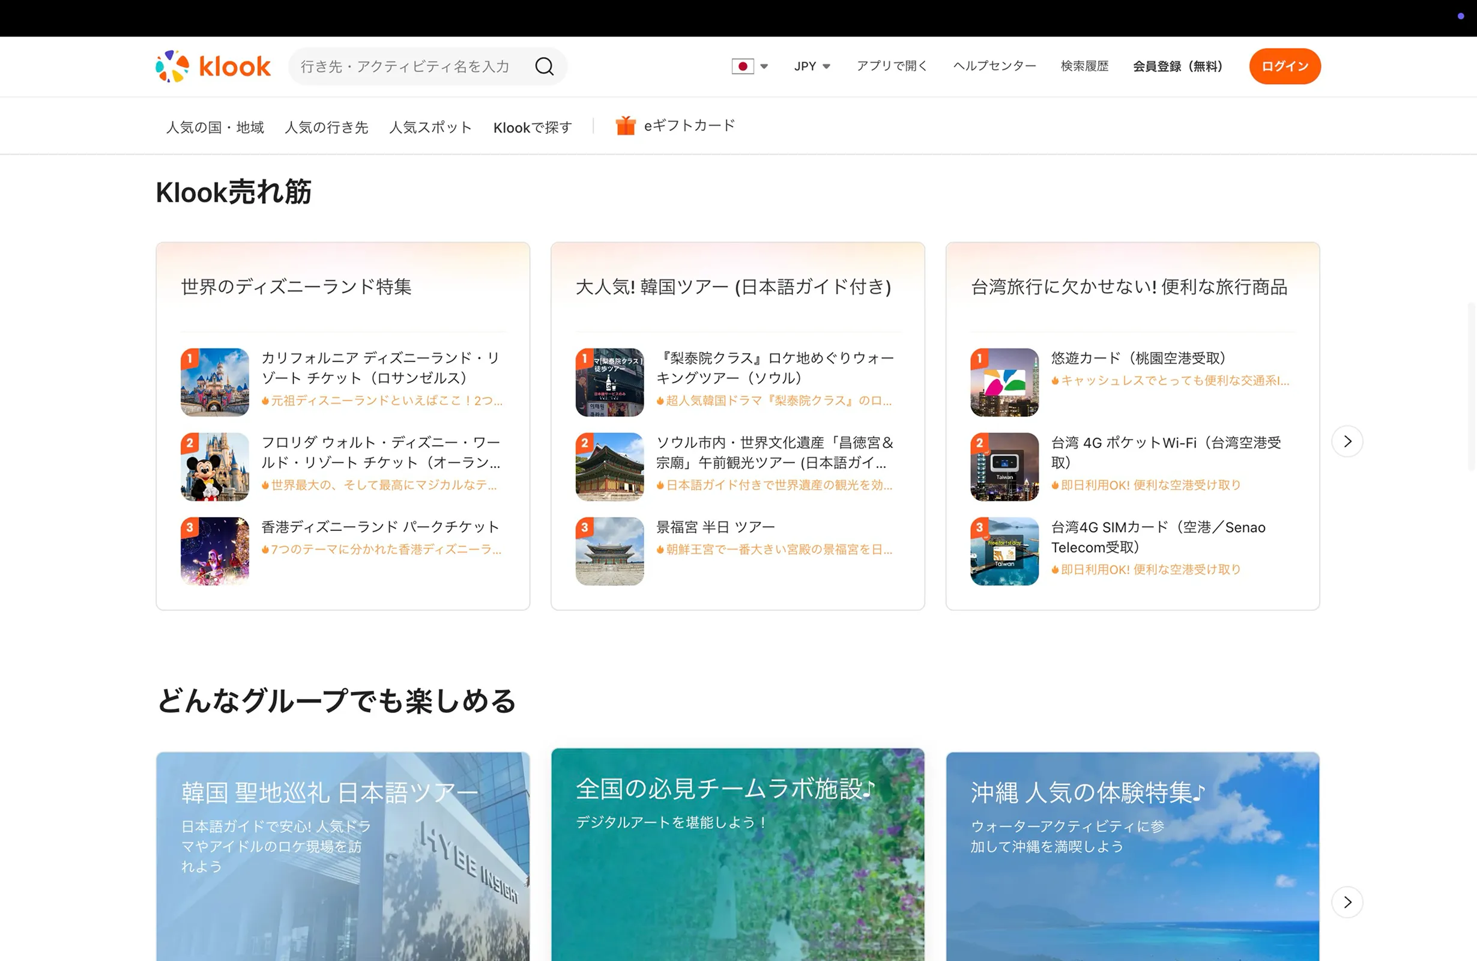Click the 台湾4G SIMカード thumbnail
The height and width of the screenshot is (961, 1477).
tap(1004, 551)
